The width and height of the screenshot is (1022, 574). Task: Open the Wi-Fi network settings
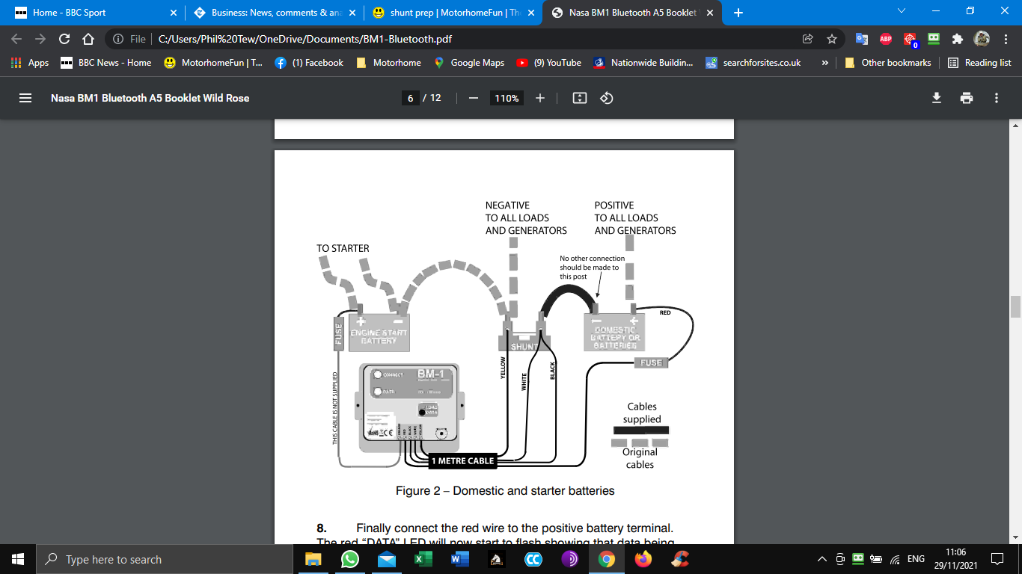pyautogui.click(x=895, y=559)
